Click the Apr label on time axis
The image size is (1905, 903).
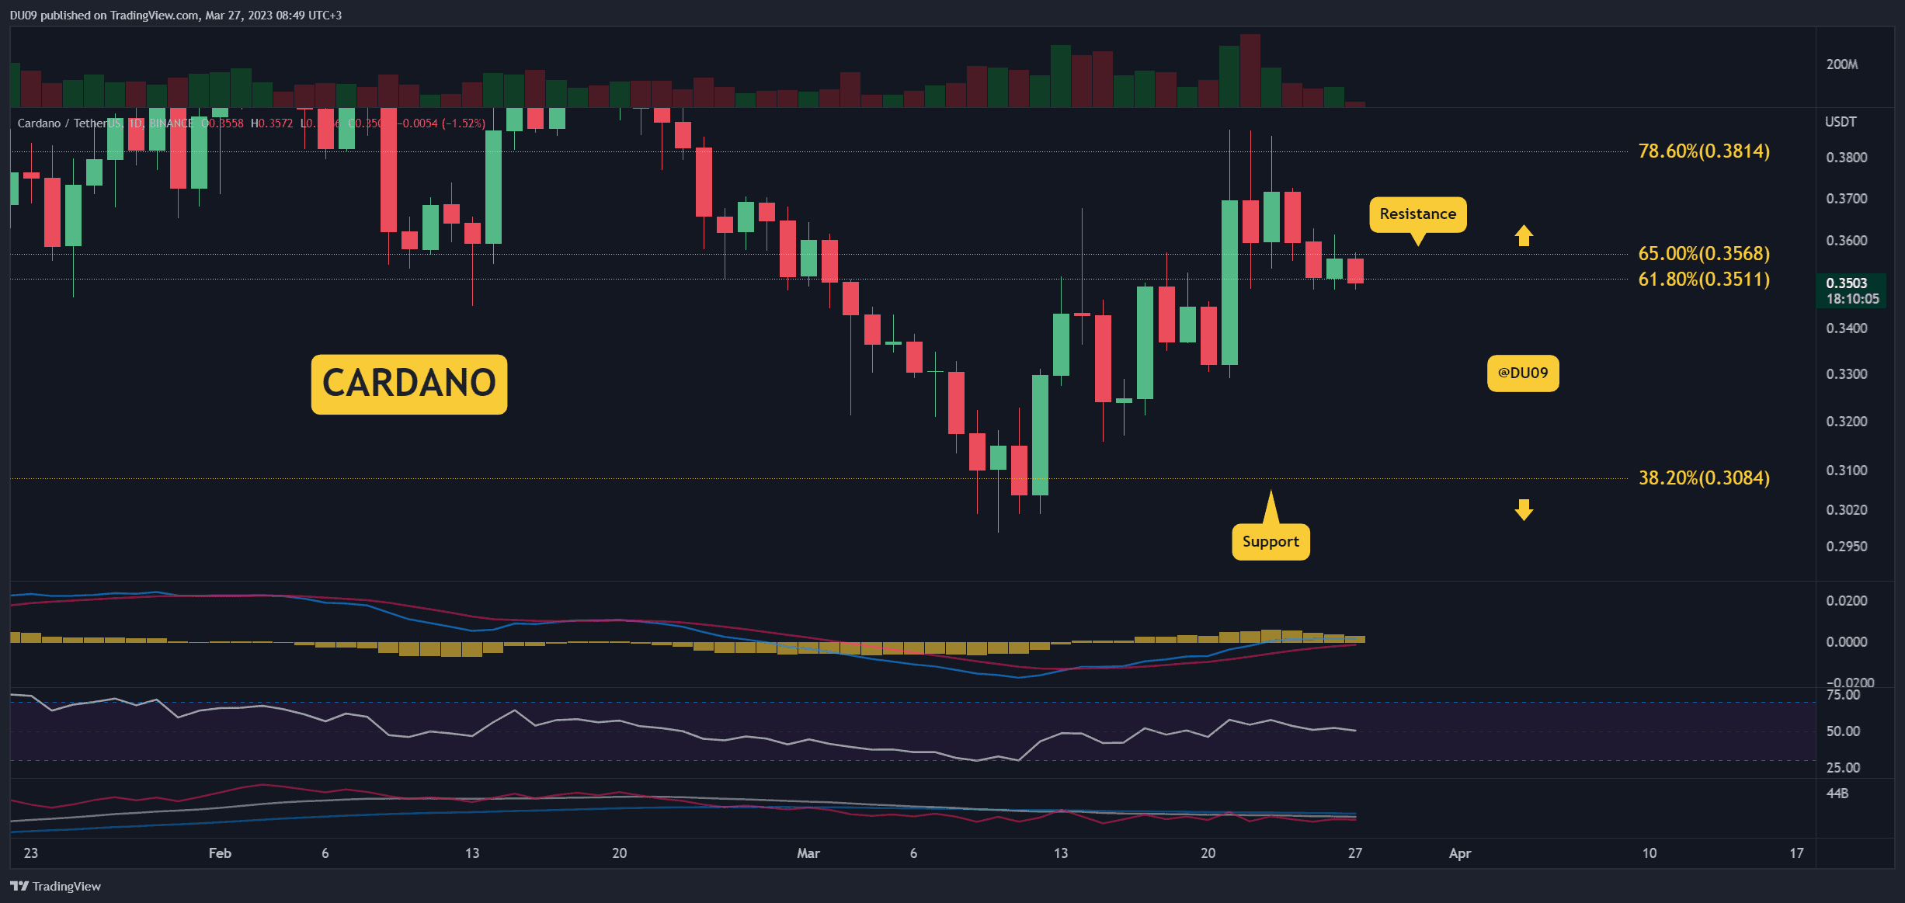[x=1460, y=853]
